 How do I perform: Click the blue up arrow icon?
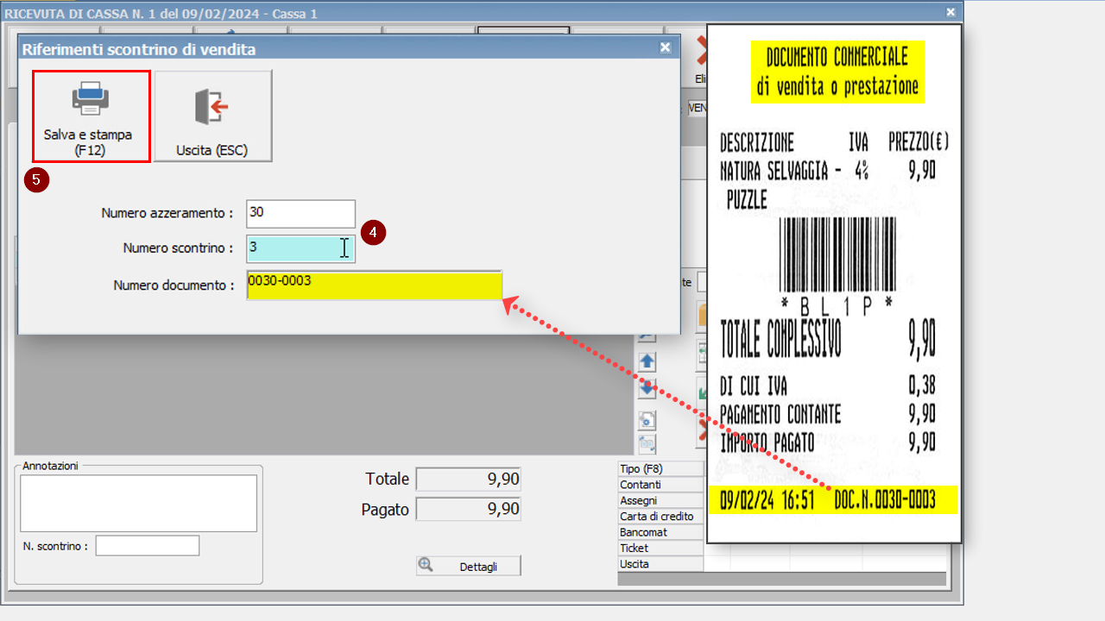pyautogui.click(x=647, y=361)
